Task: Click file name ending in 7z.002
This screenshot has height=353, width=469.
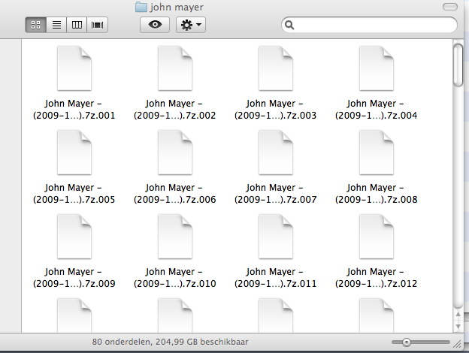Action: tap(175, 110)
